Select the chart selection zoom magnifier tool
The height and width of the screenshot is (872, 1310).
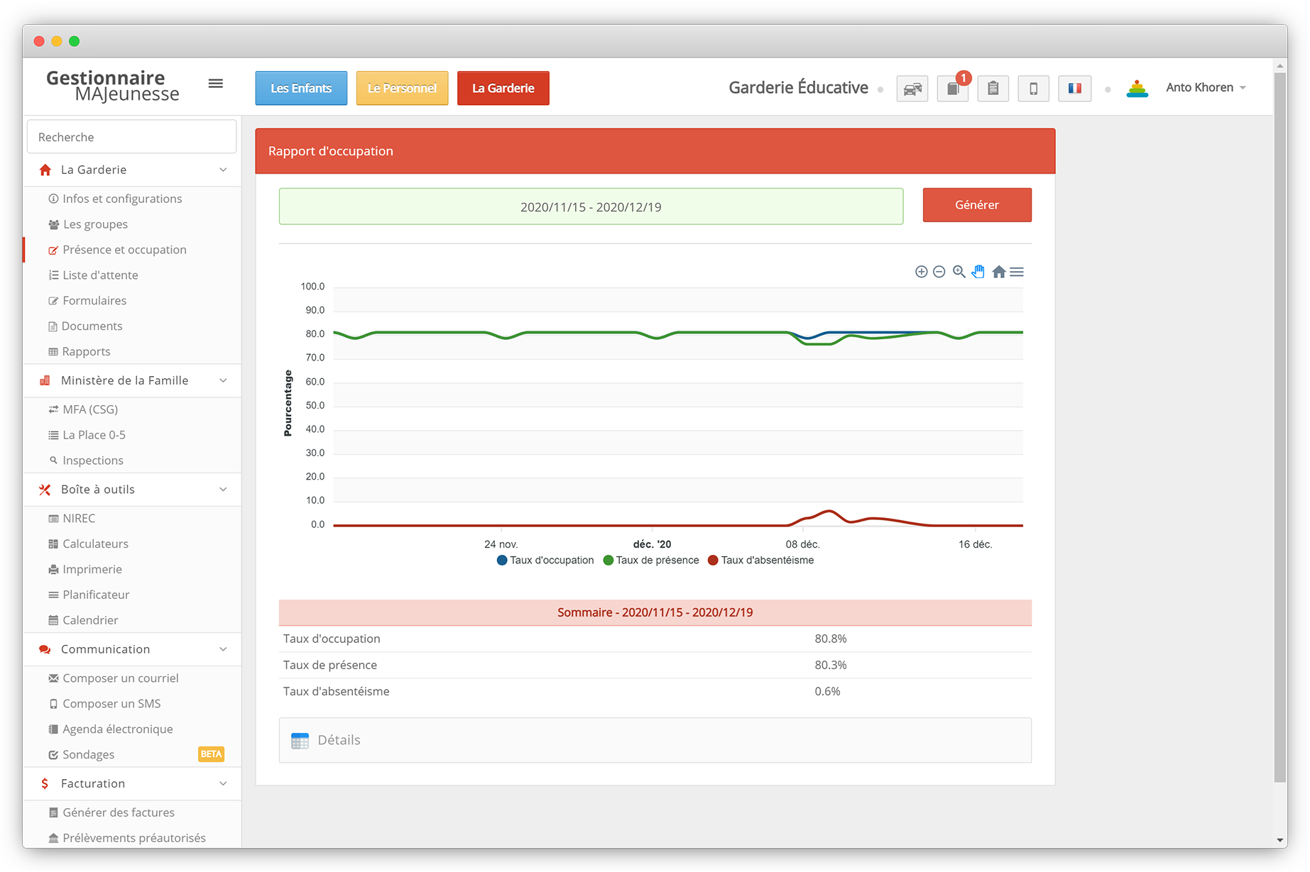(x=959, y=272)
